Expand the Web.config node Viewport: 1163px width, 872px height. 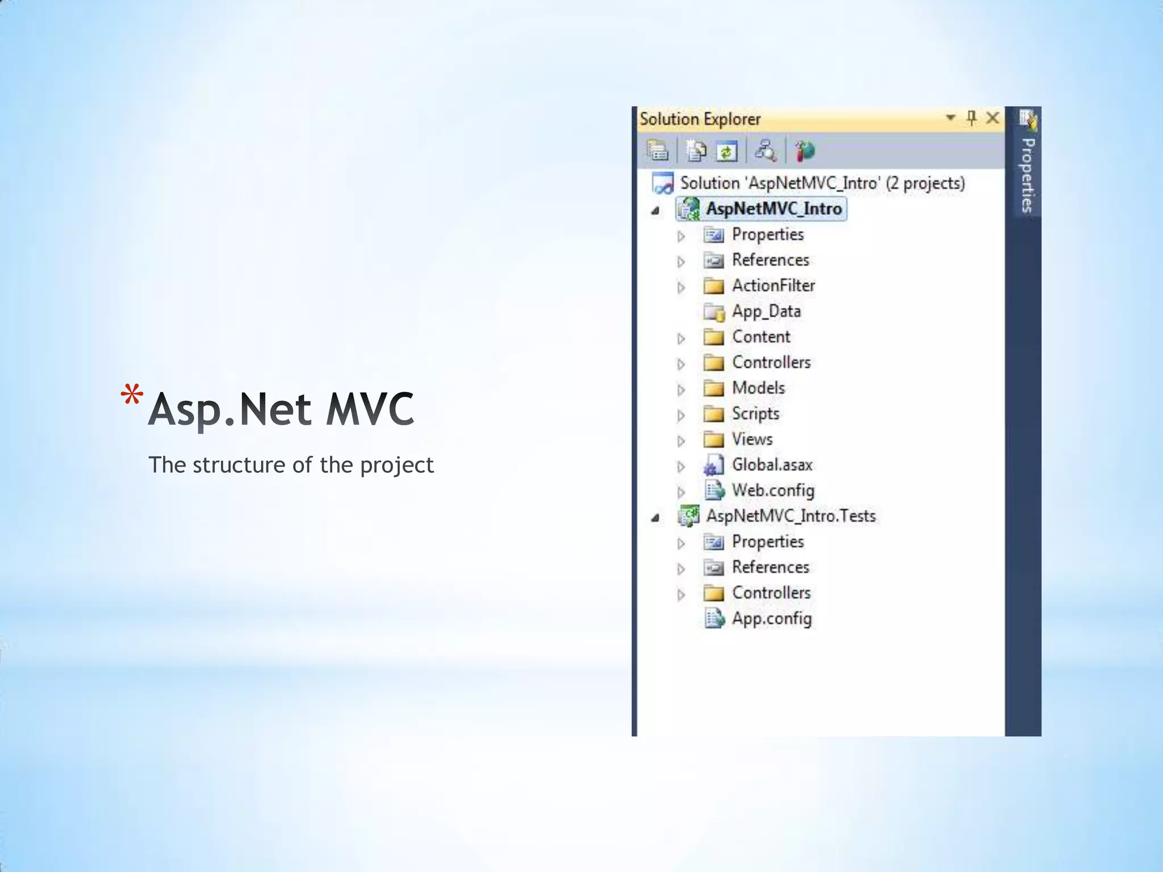[681, 492]
